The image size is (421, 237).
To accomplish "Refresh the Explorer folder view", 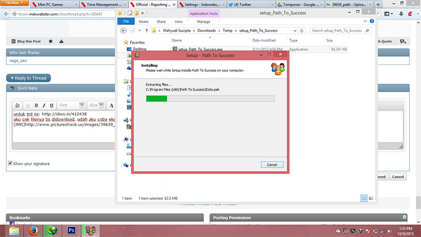I will pos(302,31).
